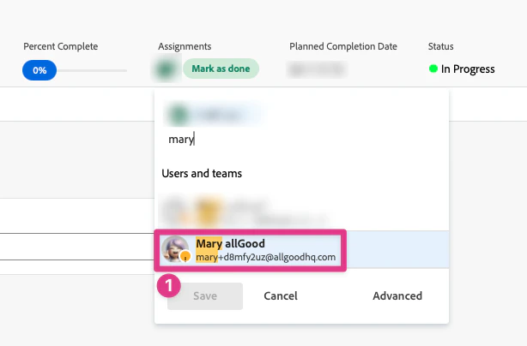Image resolution: width=527 pixels, height=346 pixels.
Task: Click the assigned user avatar beside Mark as done
Action: 165,69
